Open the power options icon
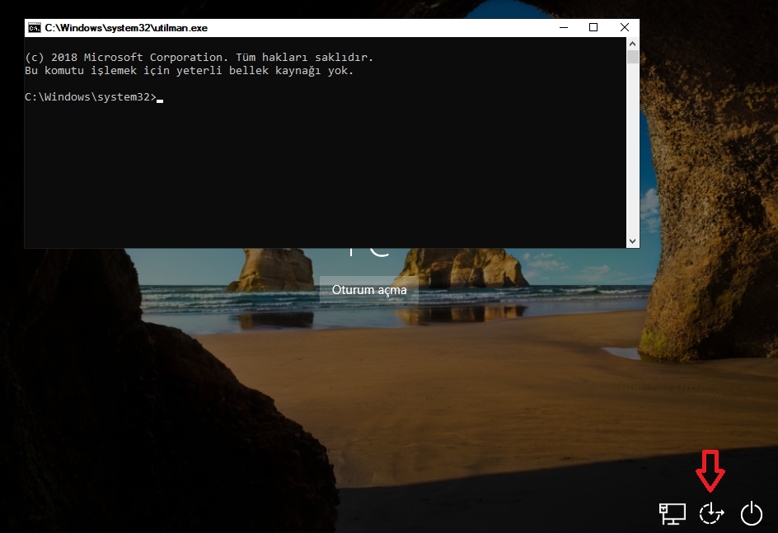This screenshot has width=778, height=533. pos(751,514)
